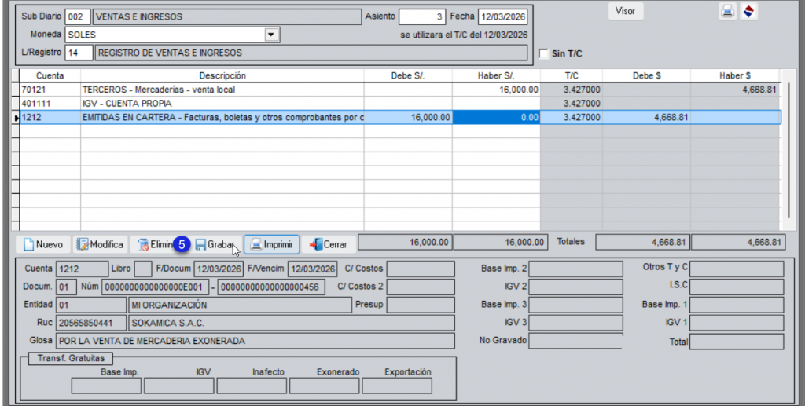Click the grid vertical scrollbar
The width and height of the screenshot is (805, 406).
(x=789, y=150)
